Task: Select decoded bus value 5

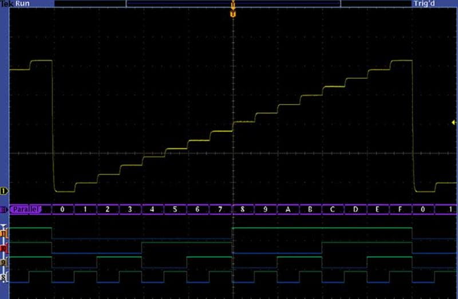Action: [x=175, y=209]
